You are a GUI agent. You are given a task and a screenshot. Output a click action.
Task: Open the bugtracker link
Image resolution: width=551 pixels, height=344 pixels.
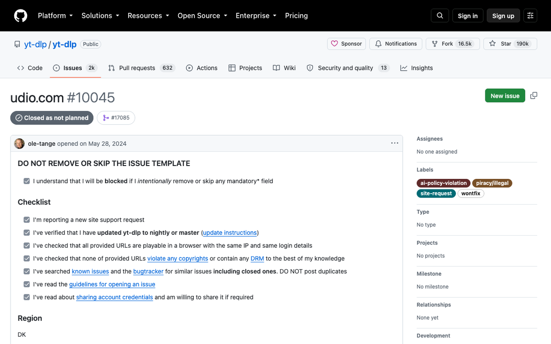148,271
